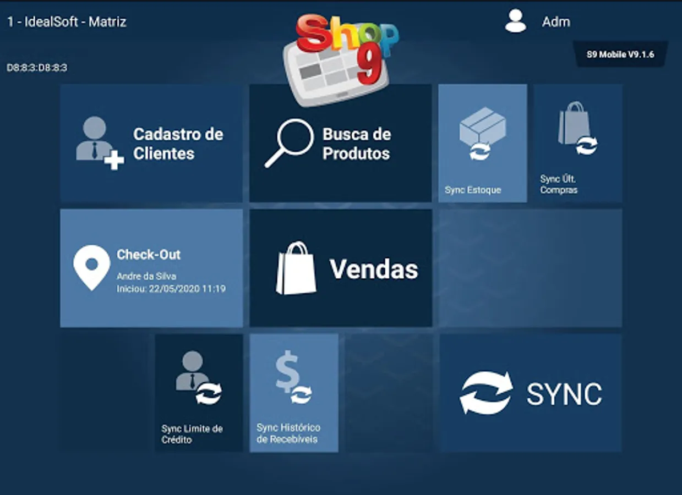Tap the Sync Limite de Crédito icon
Image resolution: width=682 pixels, height=495 pixels.
199,378
